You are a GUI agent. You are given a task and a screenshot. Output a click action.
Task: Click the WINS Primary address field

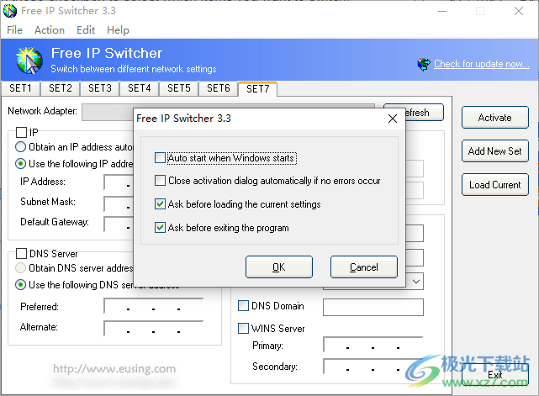tap(373, 345)
